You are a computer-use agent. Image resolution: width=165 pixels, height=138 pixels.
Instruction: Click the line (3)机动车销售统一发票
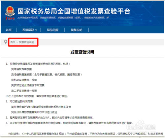point(24,80)
